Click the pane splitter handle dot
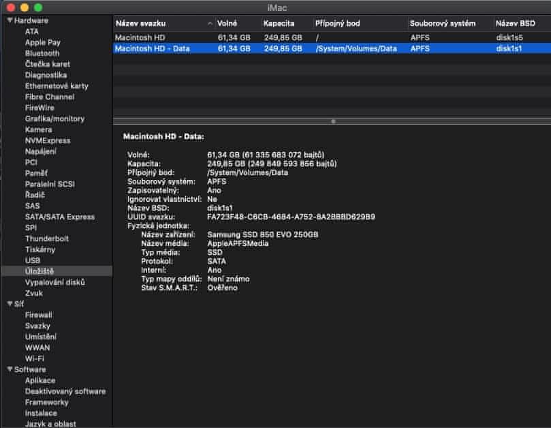This screenshot has height=428, width=551. (332, 121)
